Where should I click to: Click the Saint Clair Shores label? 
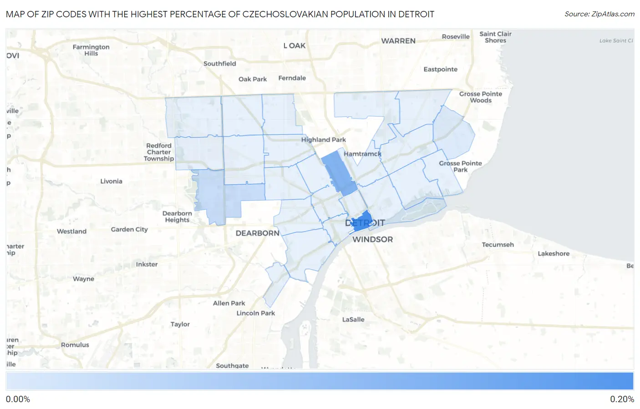(x=495, y=37)
